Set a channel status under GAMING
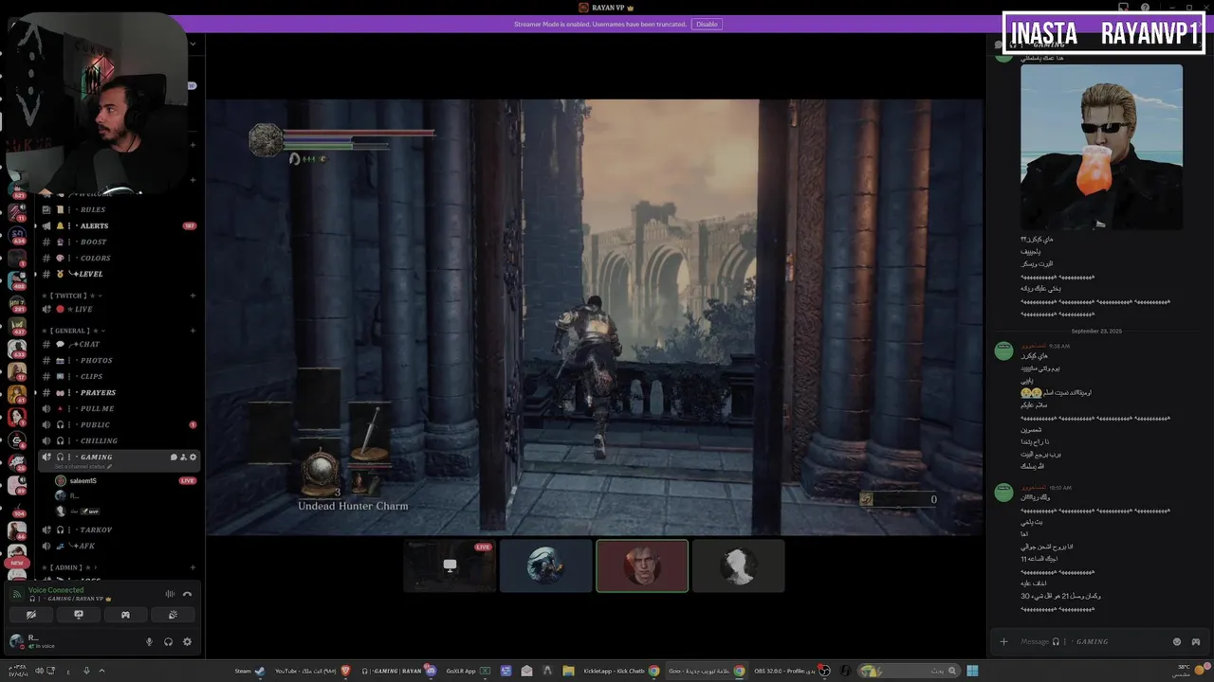This screenshot has height=682, width=1214. 83,467
